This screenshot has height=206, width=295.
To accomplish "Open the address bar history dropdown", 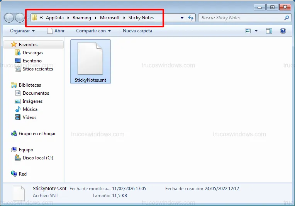I will 182,18.
